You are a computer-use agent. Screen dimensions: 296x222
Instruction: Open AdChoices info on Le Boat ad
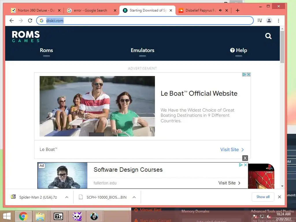coord(244,75)
